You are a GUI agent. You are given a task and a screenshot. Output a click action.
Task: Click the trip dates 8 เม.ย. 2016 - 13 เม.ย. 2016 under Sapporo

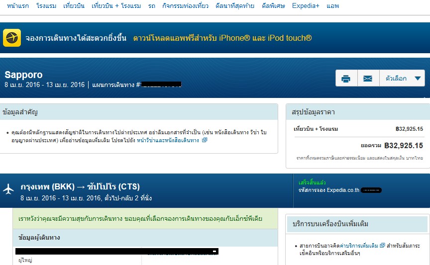tap(44, 85)
